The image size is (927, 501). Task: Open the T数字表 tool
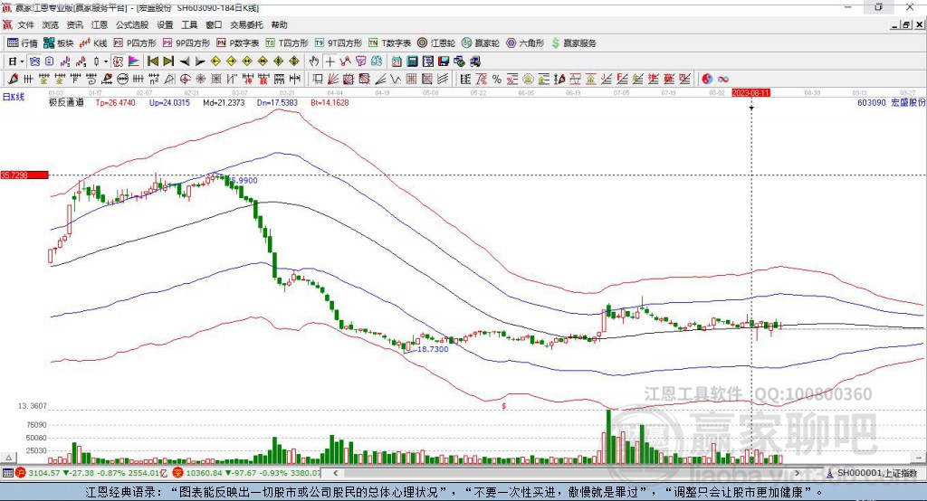(x=389, y=43)
